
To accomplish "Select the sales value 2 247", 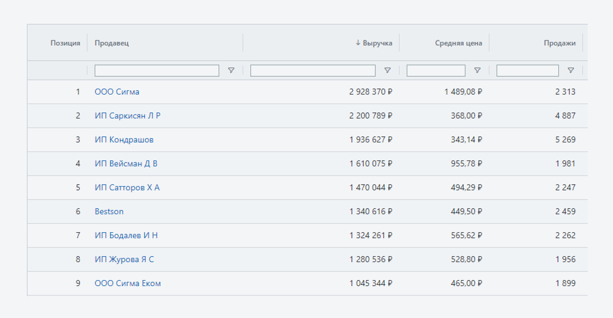I will tap(565, 188).
